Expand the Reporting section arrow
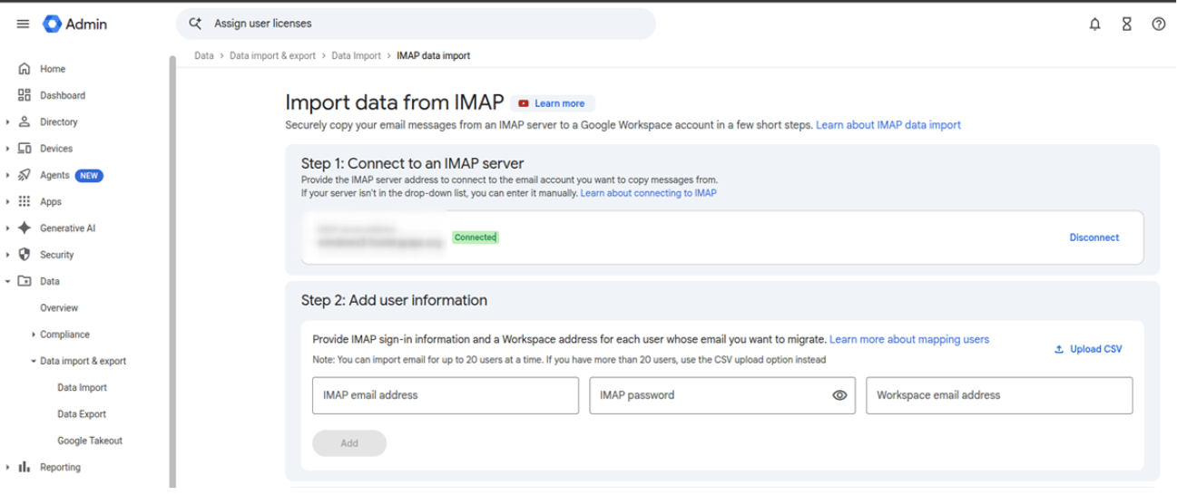1177x495 pixels. (x=8, y=467)
